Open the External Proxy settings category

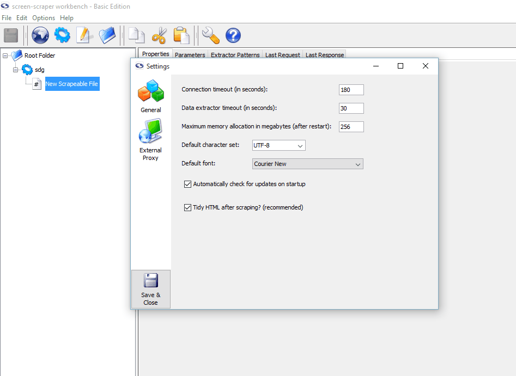[150, 140]
